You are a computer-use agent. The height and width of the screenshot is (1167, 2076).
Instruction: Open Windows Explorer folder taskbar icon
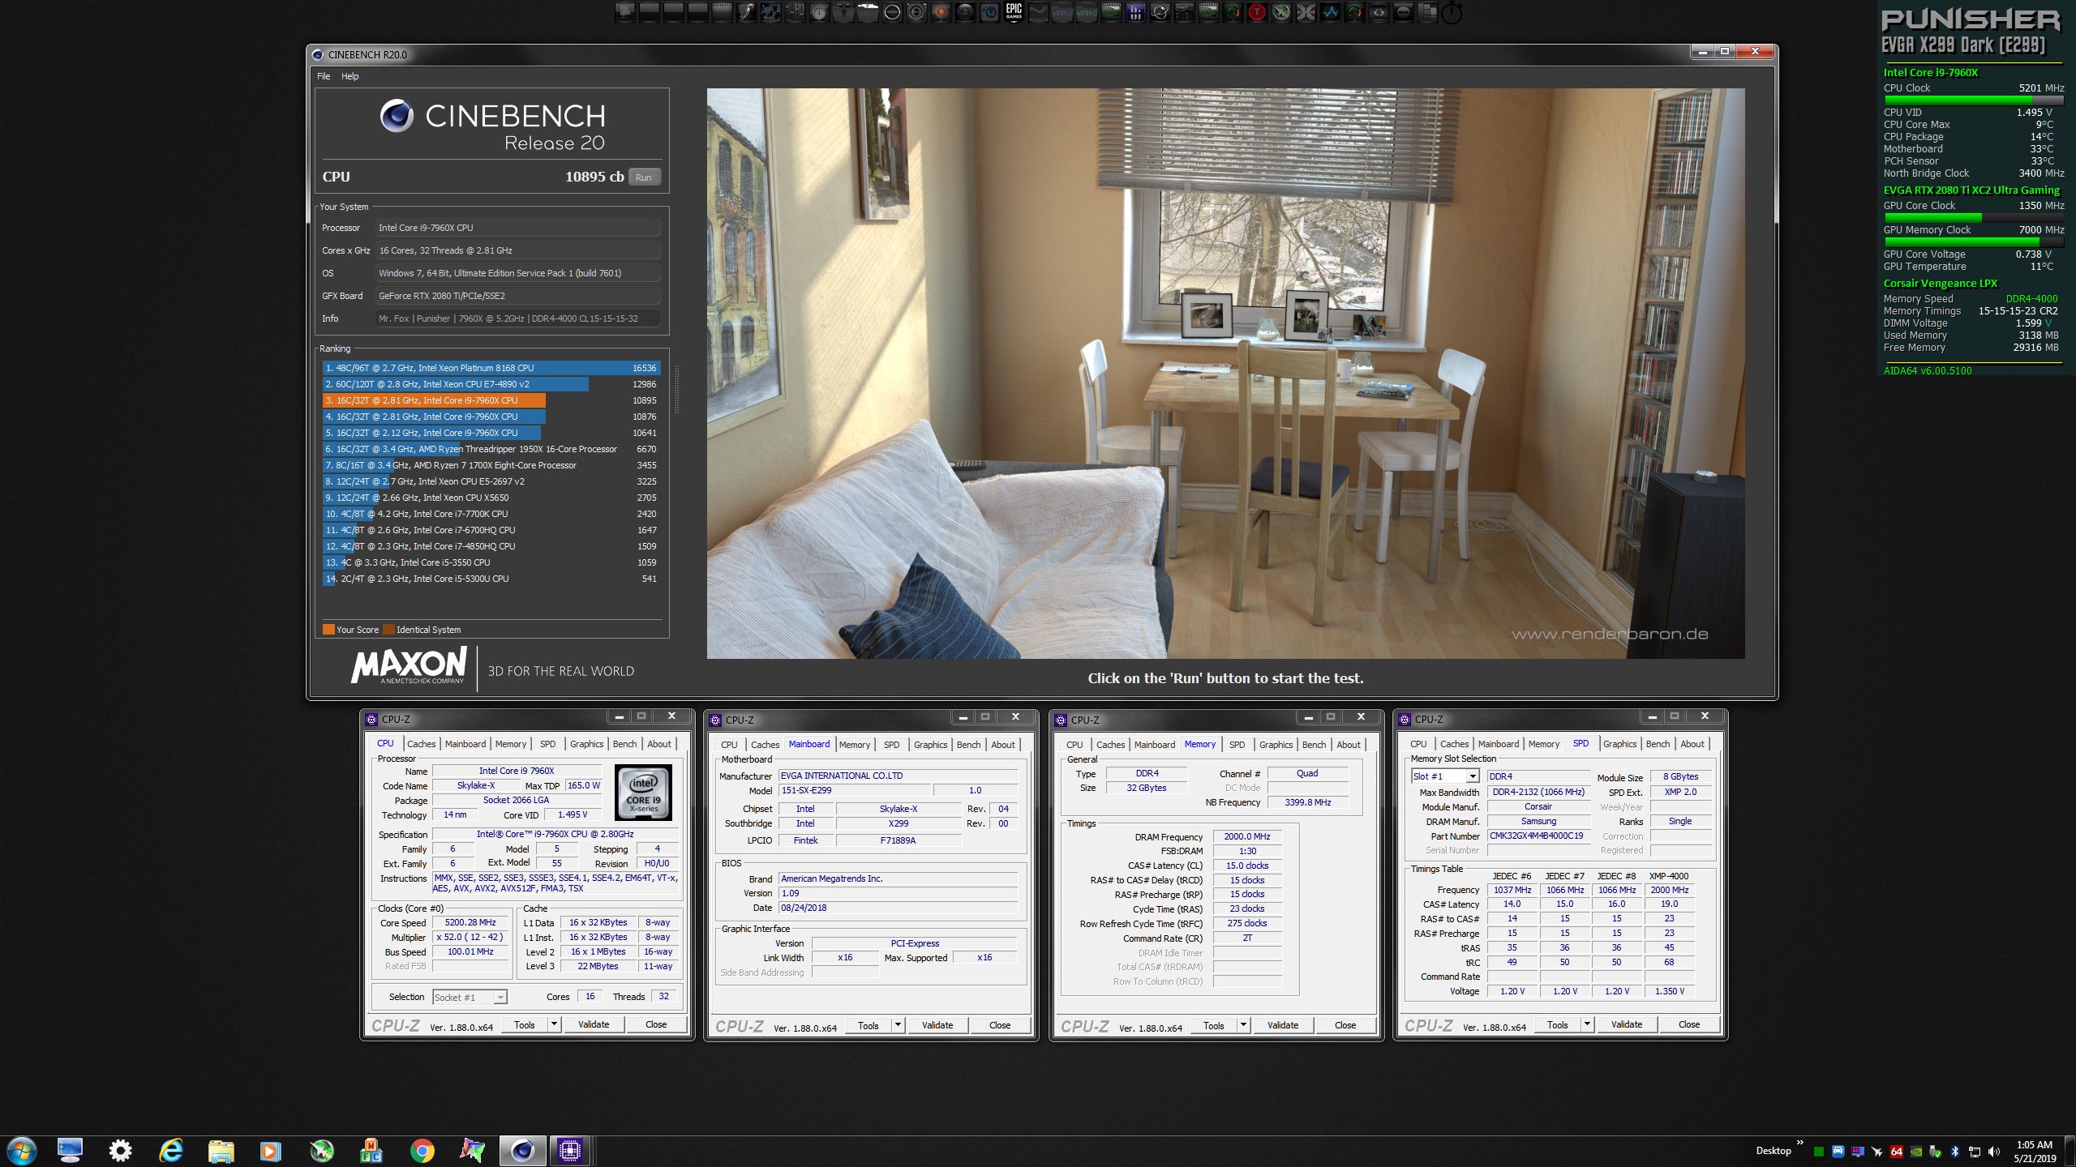221,1150
